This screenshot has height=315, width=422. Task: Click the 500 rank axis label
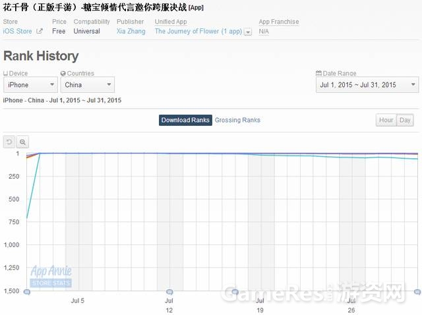click(x=14, y=199)
